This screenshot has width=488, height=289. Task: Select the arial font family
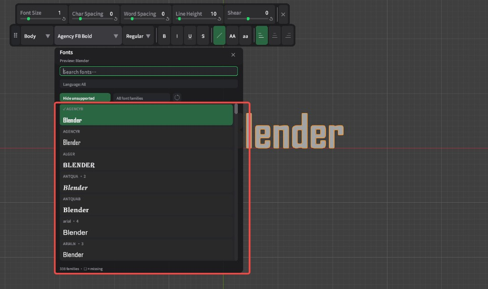tap(146, 227)
